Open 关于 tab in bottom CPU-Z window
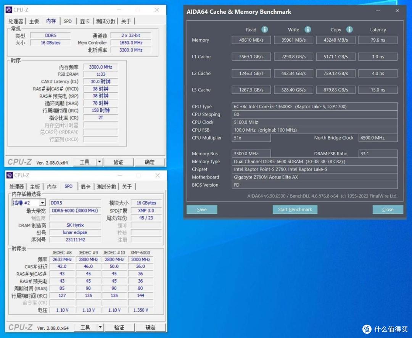Screen dimensions: 412x338 (127, 187)
